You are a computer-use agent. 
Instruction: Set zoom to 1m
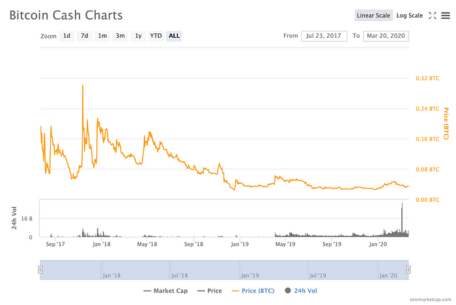pos(102,36)
